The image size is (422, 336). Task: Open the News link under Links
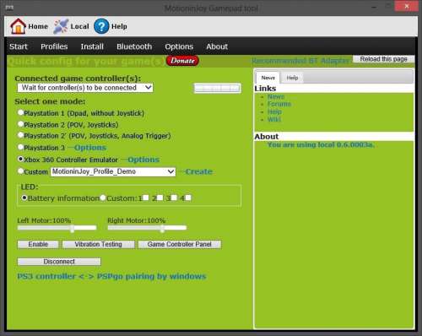coord(276,96)
